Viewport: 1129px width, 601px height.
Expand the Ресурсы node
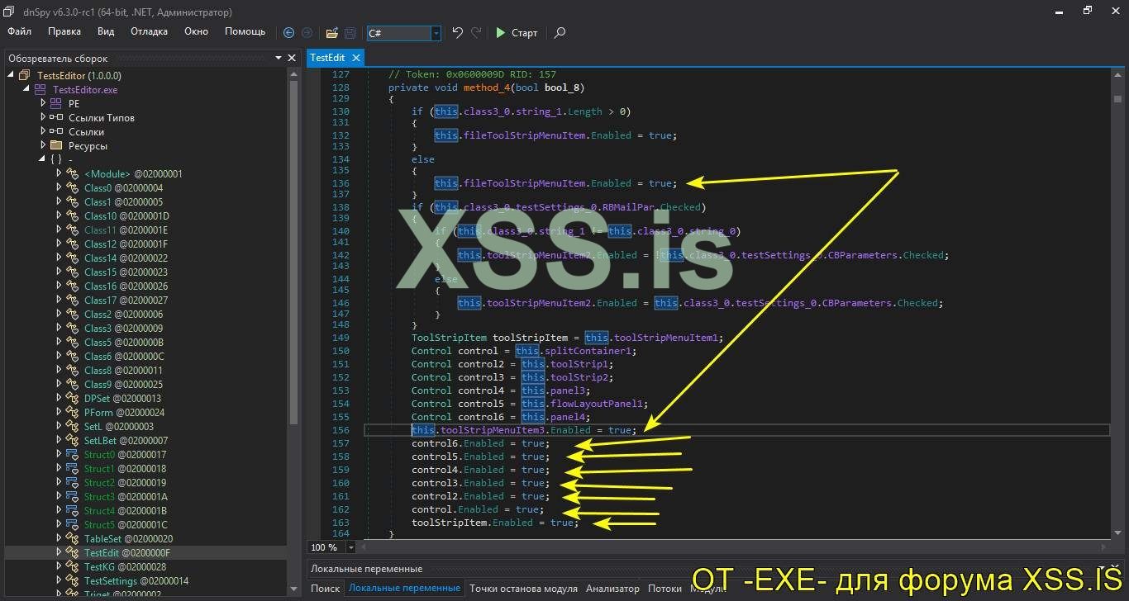coord(43,146)
